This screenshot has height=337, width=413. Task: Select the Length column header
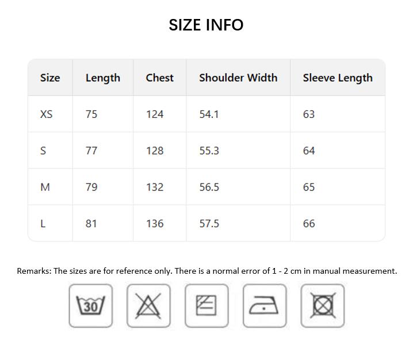point(103,78)
